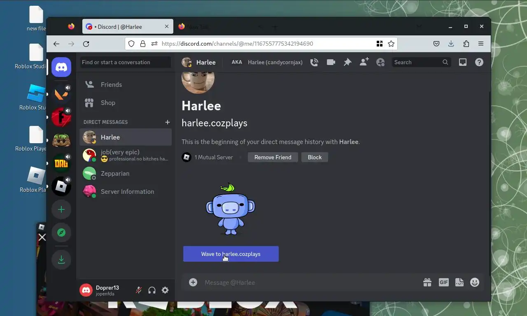Start a video call with Harlee
Image resolution: width=527 pixels, height=316 pixels.
331,62
